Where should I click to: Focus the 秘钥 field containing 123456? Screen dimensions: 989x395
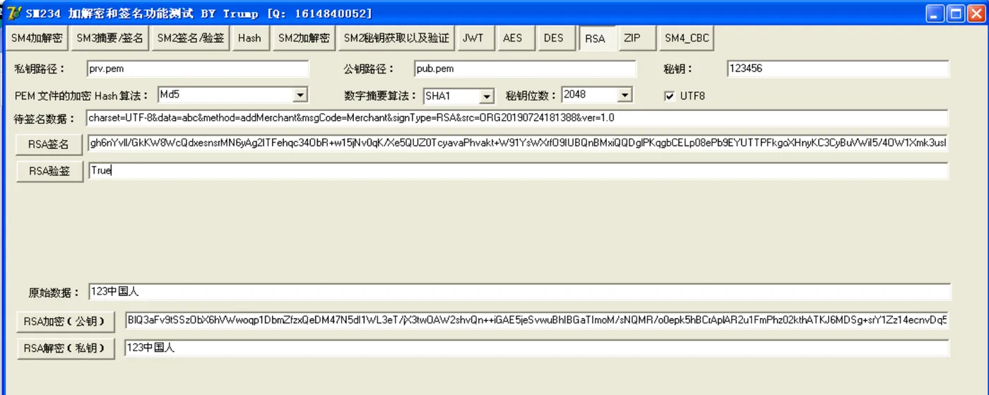pos(838,69)
